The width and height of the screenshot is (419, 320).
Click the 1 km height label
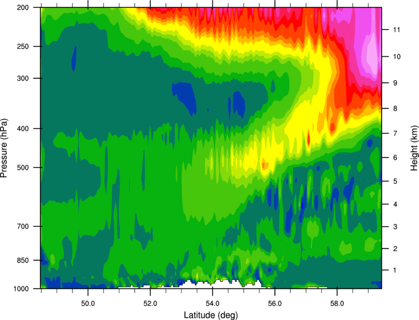point(395,270)
